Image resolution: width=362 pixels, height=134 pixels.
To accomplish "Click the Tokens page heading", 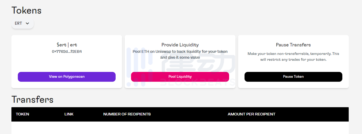I will [27, 11].
